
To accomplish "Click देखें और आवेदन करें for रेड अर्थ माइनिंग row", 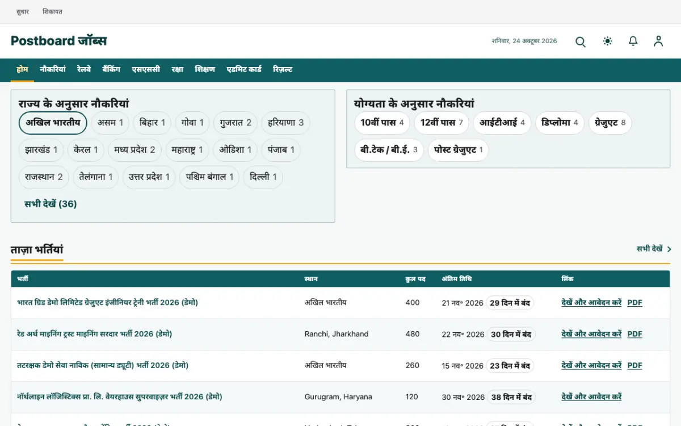I will coord(591,334).
